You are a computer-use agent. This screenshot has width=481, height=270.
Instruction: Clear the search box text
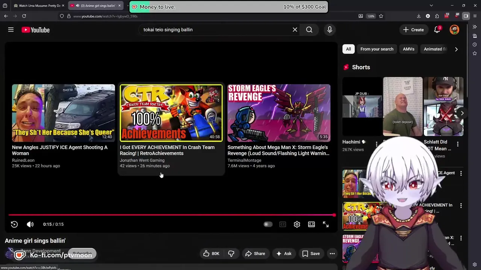click(295, 30)
